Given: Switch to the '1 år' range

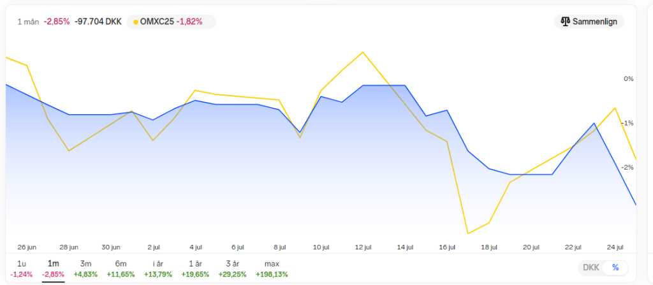Looking at the screenshot, I should pyautogui.click(x=195, y=268).
